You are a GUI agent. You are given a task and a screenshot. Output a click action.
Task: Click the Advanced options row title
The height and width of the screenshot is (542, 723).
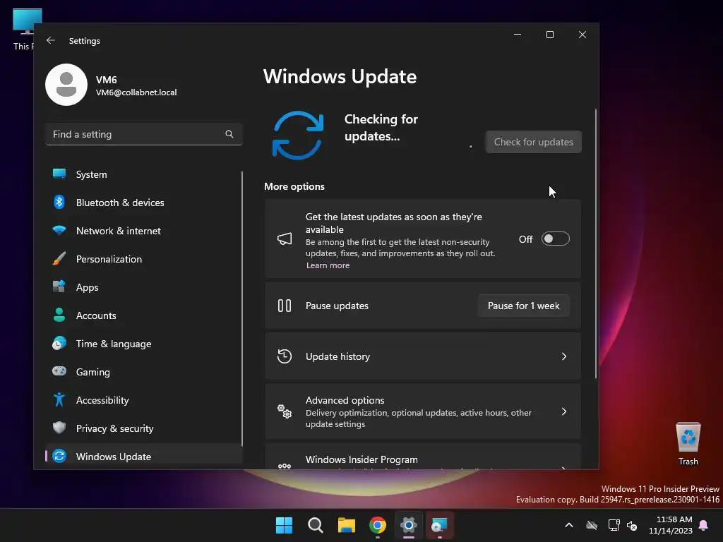tap(345, 400)
